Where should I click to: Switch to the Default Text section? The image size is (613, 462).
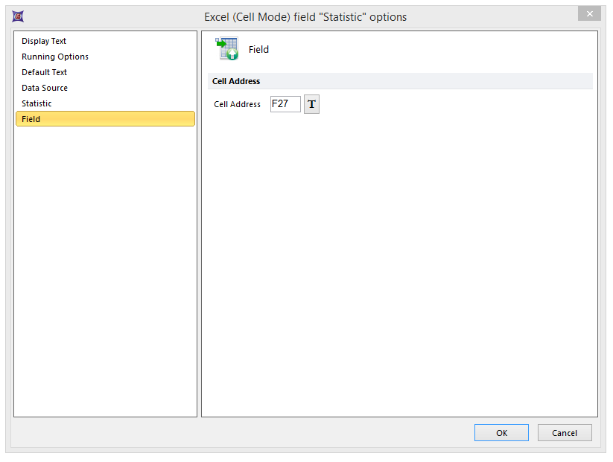[44, 72]
